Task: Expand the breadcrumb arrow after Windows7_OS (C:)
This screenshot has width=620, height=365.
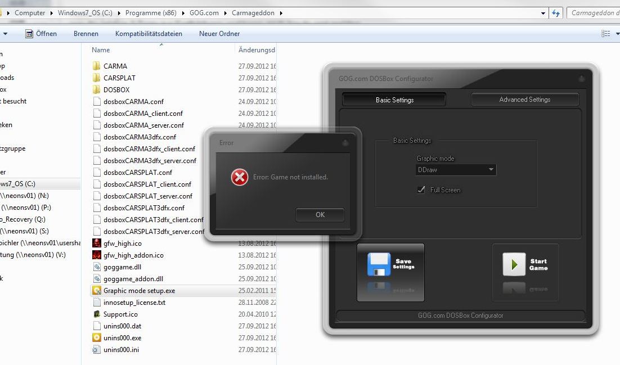Action: (x=119, y=13)
